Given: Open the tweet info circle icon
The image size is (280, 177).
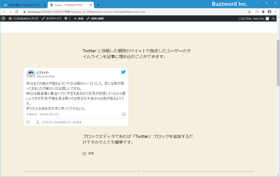Looking at the screenshot, I should (124, 114).
